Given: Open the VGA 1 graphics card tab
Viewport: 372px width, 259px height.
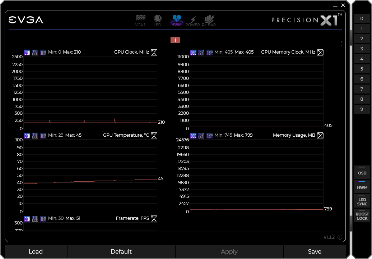Looking at the screenshot, I should pos(140,20).
